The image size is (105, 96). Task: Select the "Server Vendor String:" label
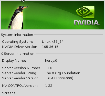[20, 73]
